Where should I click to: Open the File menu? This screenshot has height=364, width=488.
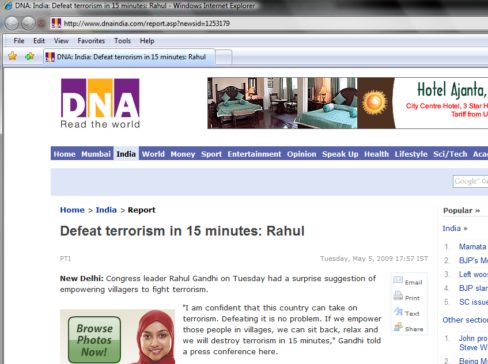[19, 41]
